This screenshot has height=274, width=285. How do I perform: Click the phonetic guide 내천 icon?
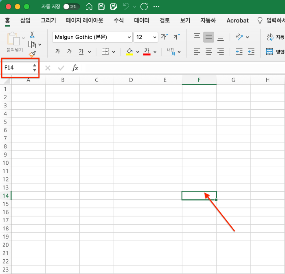click(x=171, y=52)
